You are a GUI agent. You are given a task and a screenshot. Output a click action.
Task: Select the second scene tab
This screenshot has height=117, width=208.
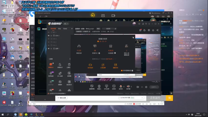pos(60,29)
